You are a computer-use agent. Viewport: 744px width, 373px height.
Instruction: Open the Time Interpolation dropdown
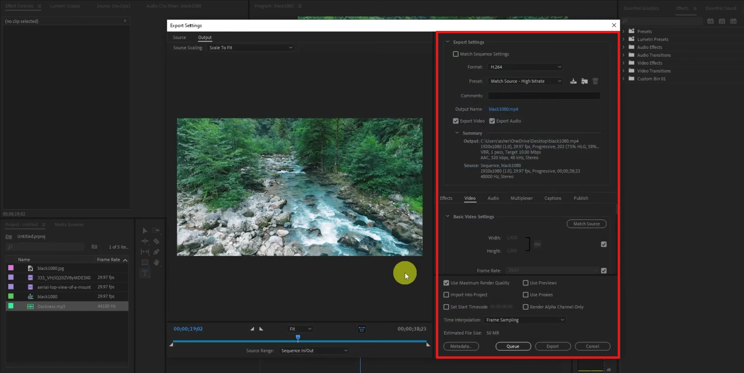pyautogui.click(x=525, y=320)
